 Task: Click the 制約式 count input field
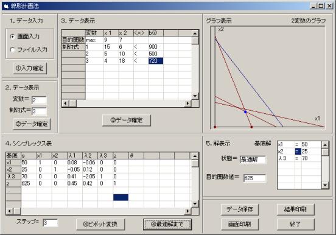point(39,111)
